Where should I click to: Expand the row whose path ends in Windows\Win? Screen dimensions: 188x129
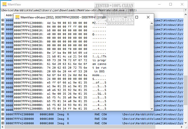[x=3, y=25]
